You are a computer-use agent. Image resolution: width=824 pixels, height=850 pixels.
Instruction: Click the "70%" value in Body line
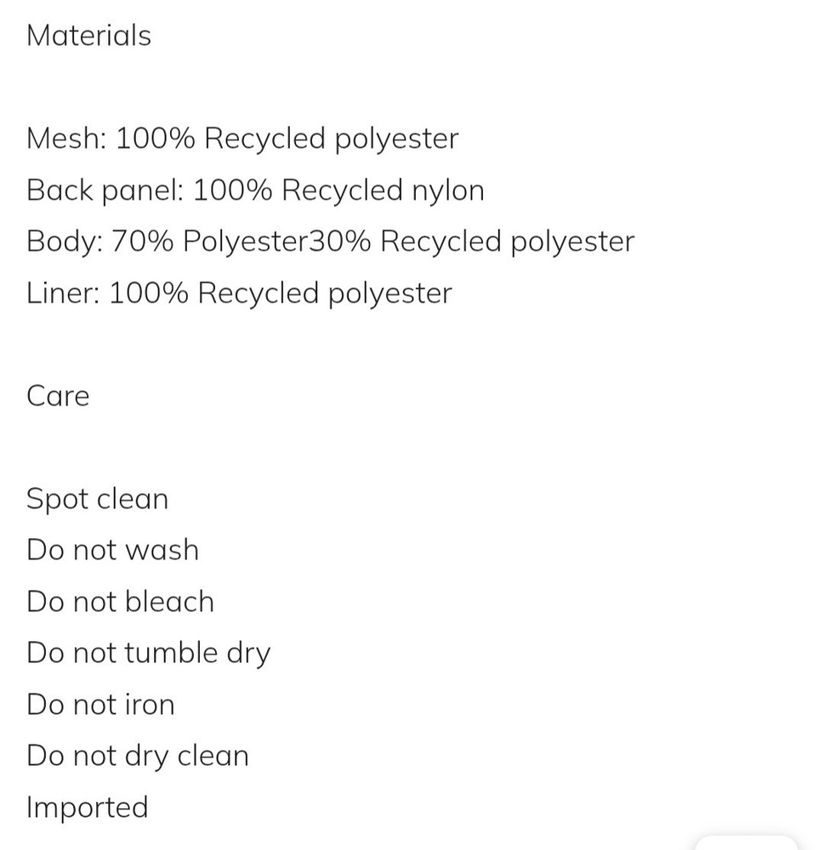tap(144, 241)
